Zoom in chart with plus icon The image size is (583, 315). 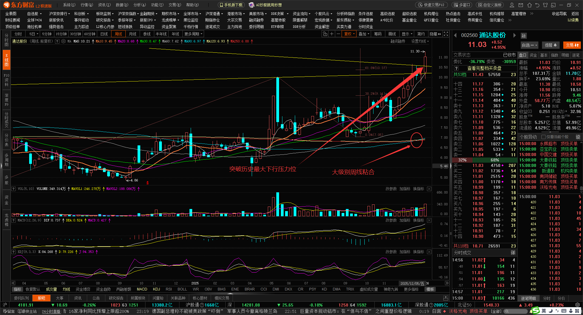(332, 34)
